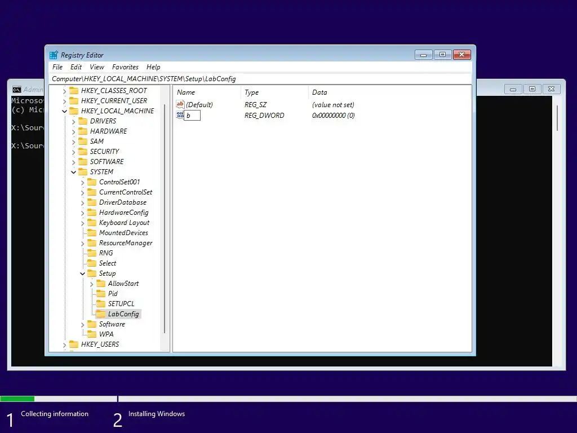This screenshot has width=577, height=433.
Task: Click the CurrentControlSet folder icon
Action: (x=92, y=192)
